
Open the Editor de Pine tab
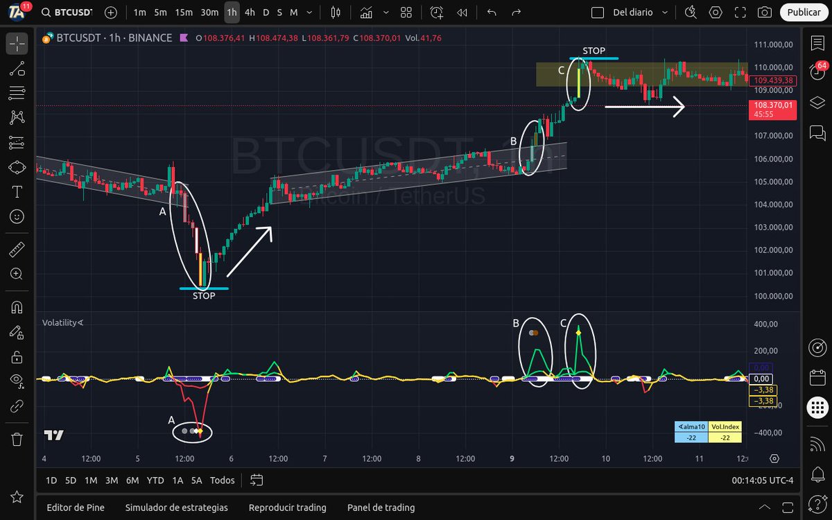[76, 508]
